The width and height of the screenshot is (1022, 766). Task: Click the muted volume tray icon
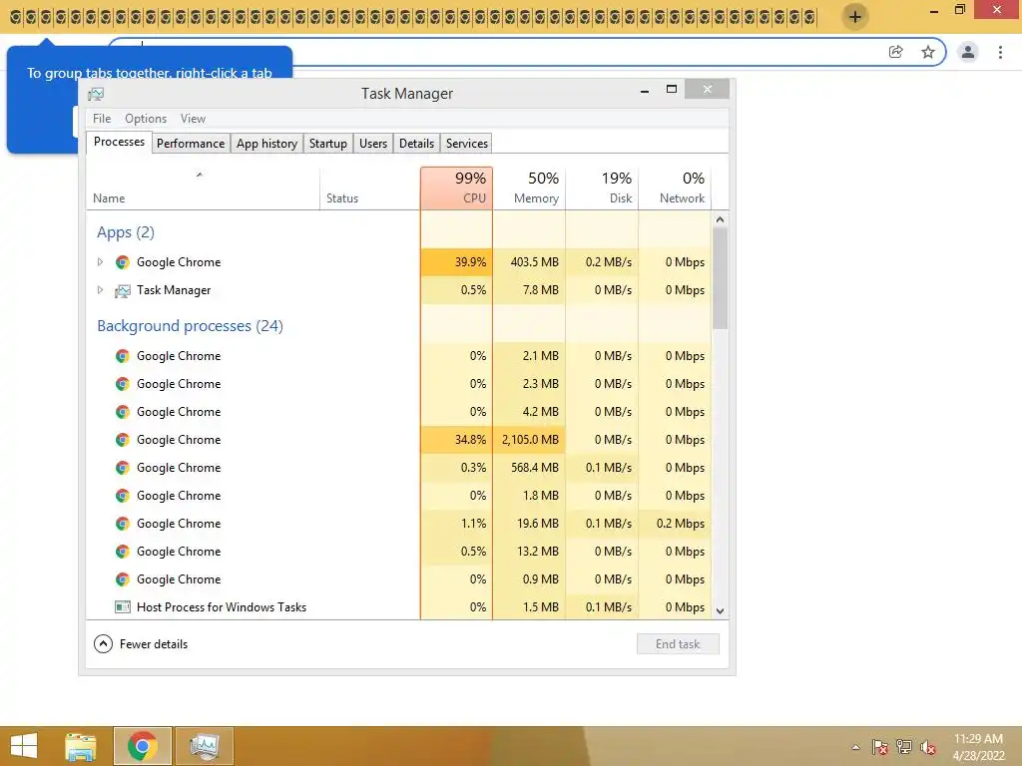pos(927,747)
